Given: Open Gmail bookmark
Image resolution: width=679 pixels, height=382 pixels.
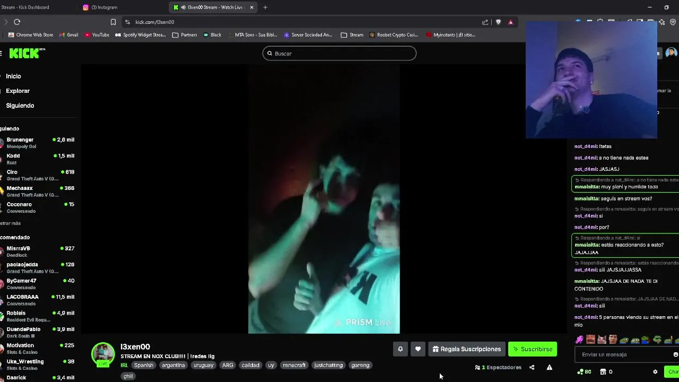Looking at the screenshot, I should coord(68,35).
